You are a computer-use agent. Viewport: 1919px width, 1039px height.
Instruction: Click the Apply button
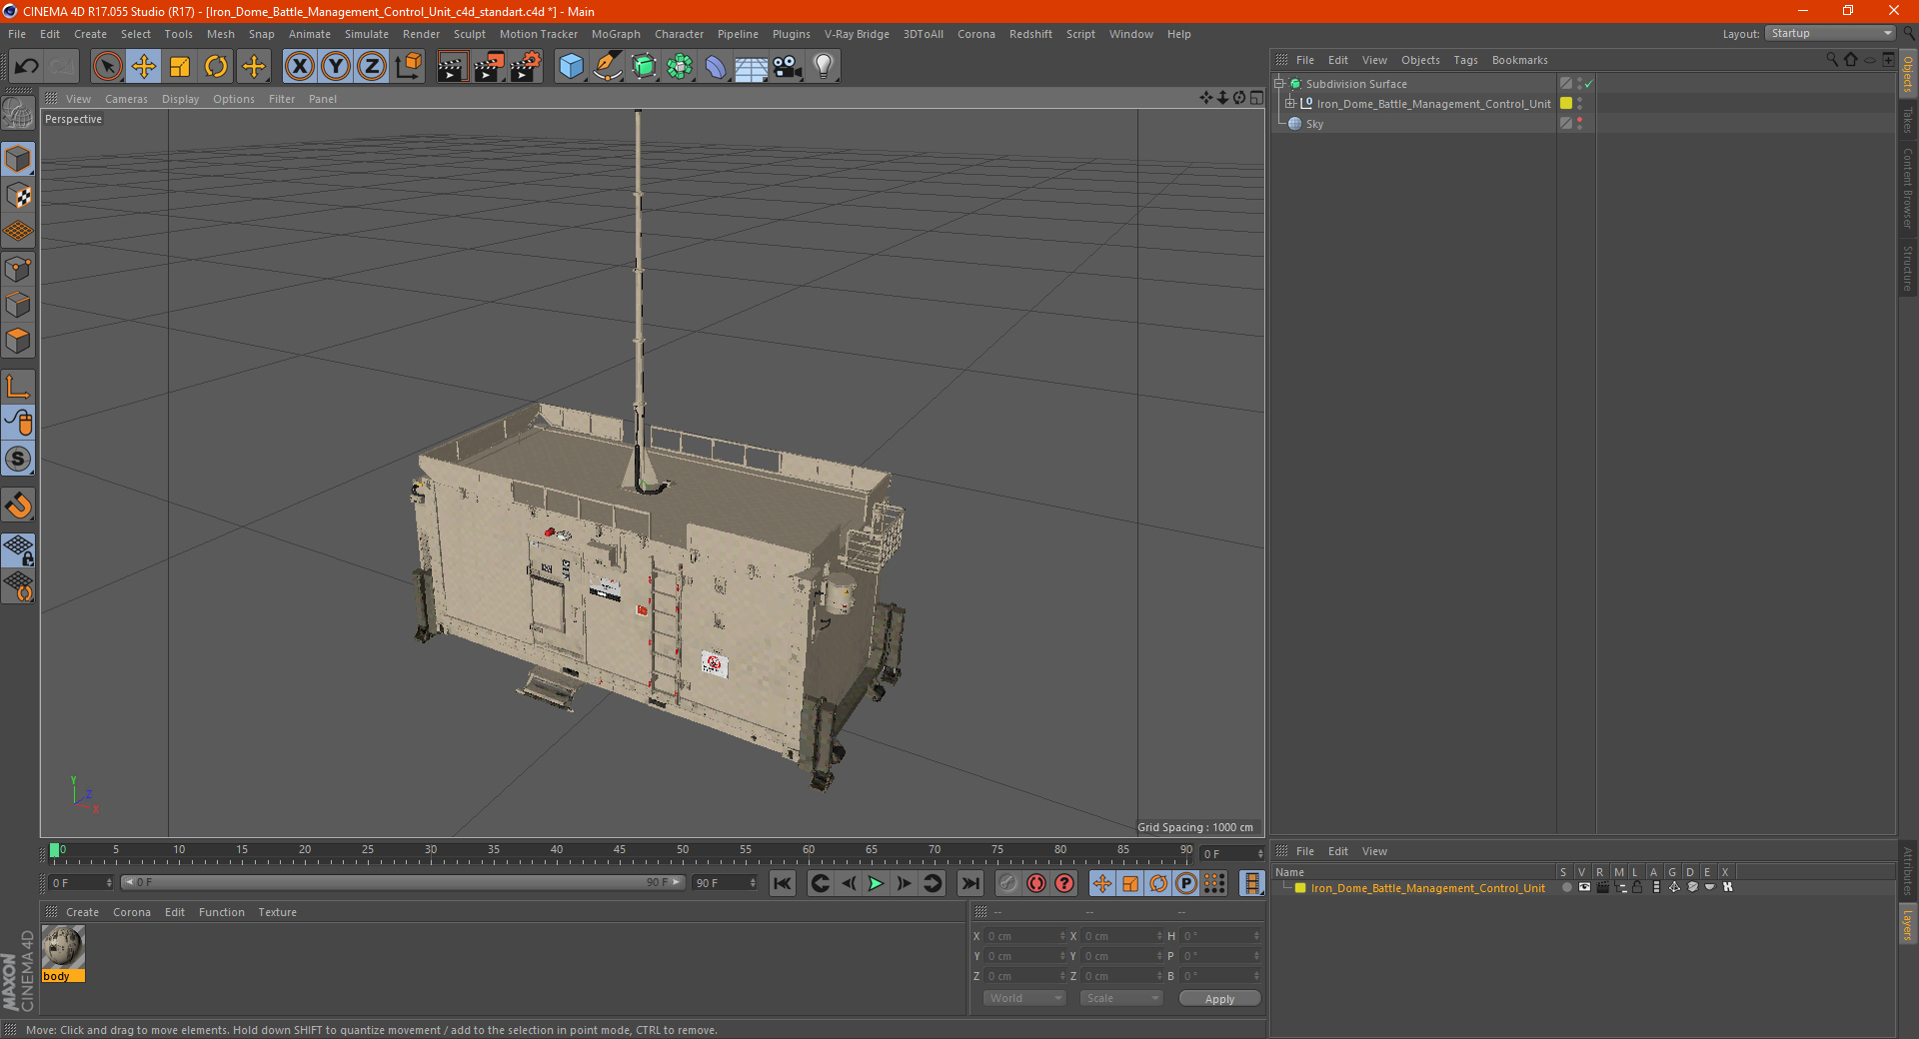pyautogui.click(x=1219, y=998)
